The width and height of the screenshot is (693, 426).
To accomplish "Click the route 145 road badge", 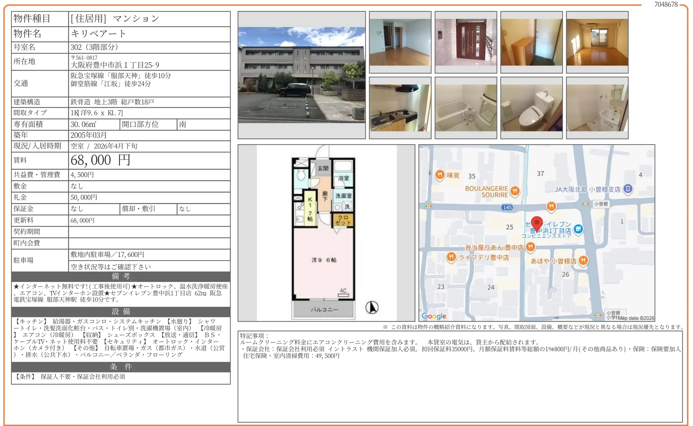I will [x=508, y=207].
